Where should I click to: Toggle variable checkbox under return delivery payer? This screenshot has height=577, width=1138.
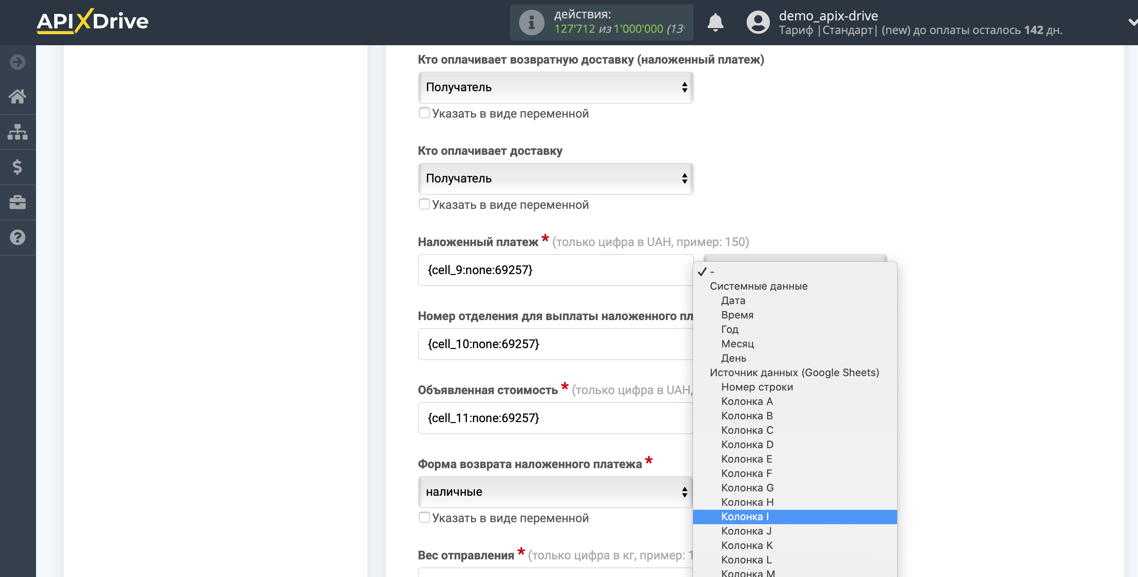point(424,113)
